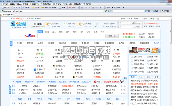Viewport: 172px width, 106px height.
Task: Open the search bar box dropdown arrow
Action: (x=143, y=11)
